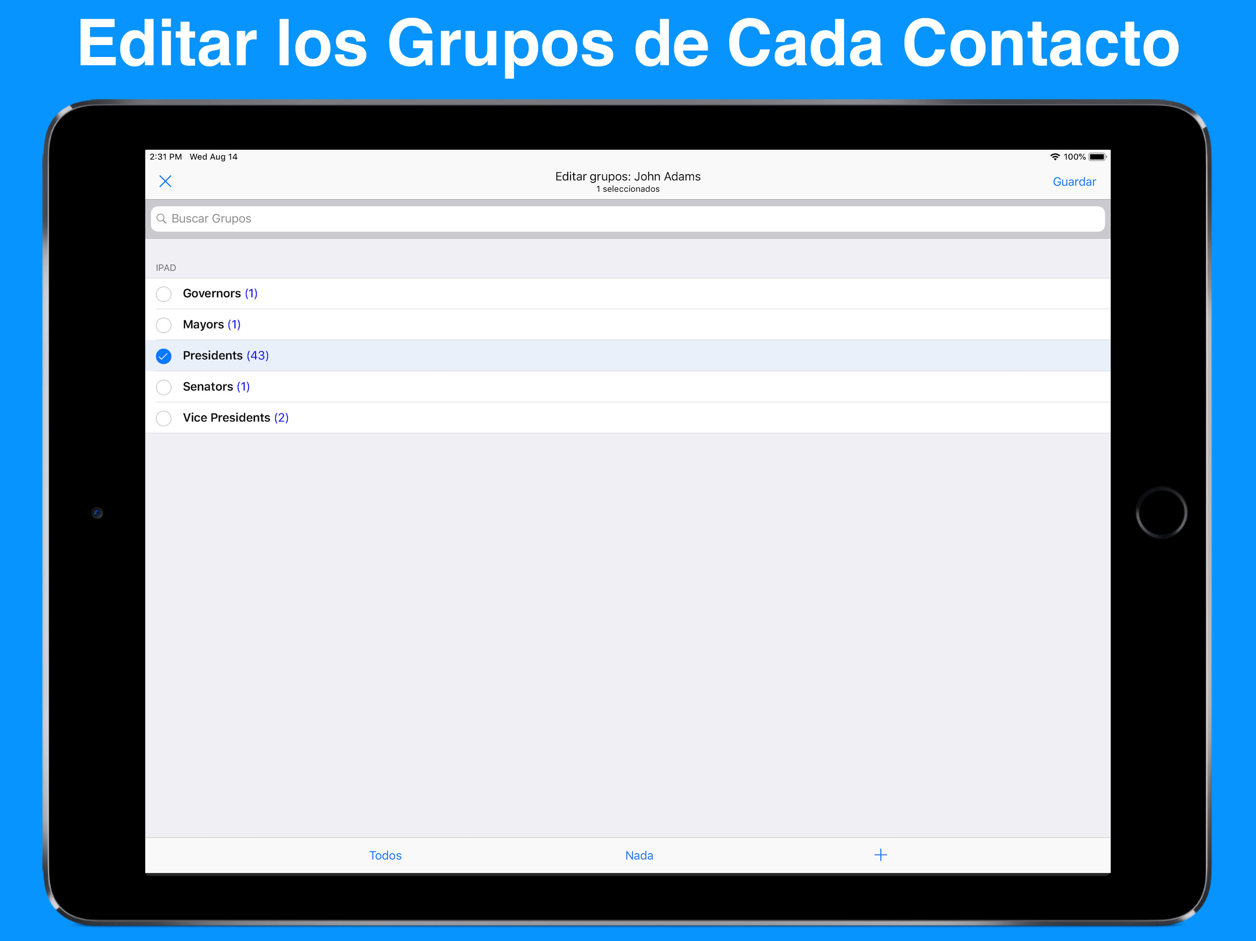Tap the plus icon to add group
1256x941 pixels.
(880, 855)
